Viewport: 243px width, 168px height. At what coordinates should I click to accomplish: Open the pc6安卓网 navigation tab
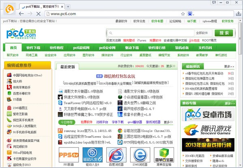107,48
